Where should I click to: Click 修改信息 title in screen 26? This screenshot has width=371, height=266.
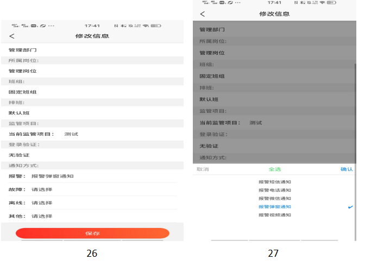[92, 36]
